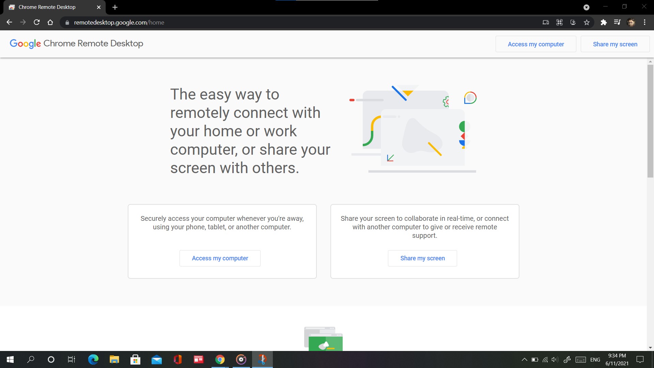The height and width of the screenshot is (368, 654).
Task: Click the QR code icon in the address bar
Action: [x=559, y=22]
